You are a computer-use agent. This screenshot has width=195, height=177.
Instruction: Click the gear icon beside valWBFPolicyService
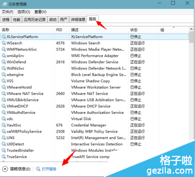pyautogui.click(x=4, y=131)
